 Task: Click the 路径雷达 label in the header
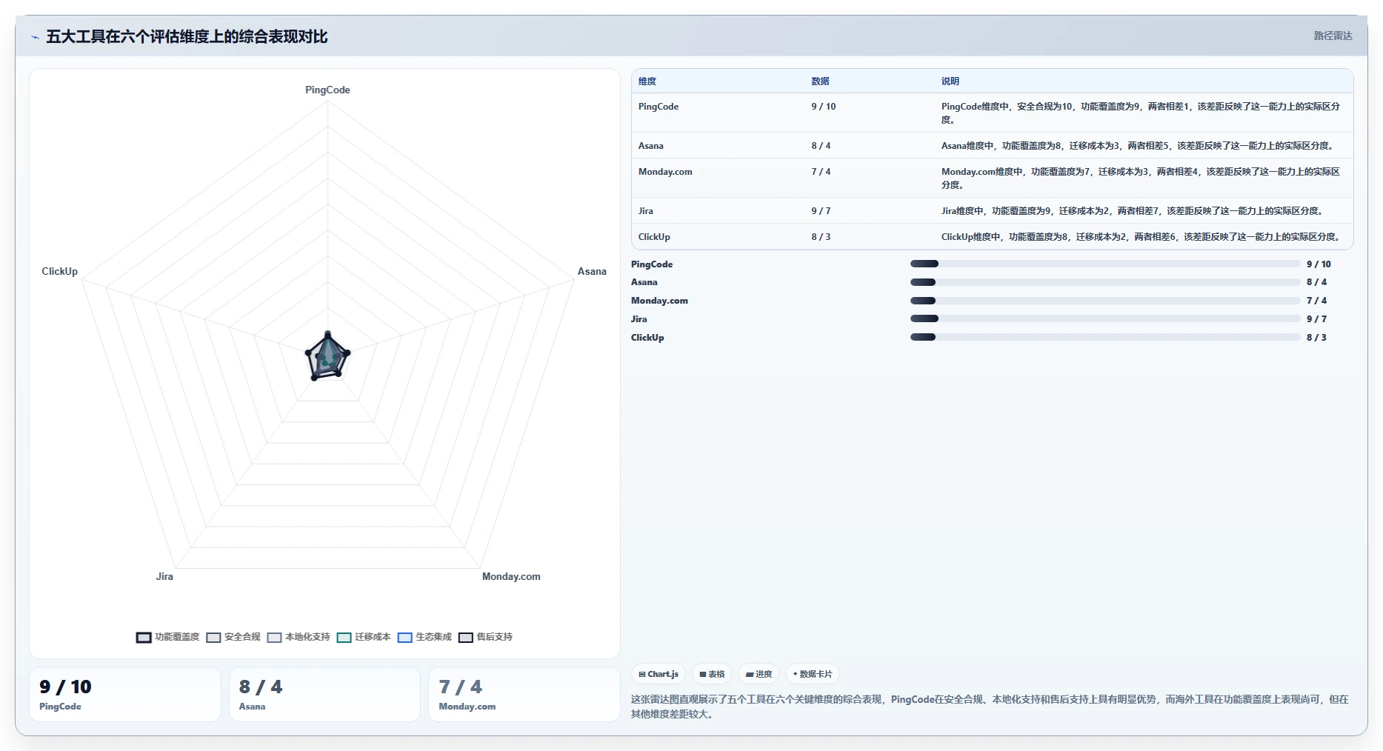tap(1333, 36)
